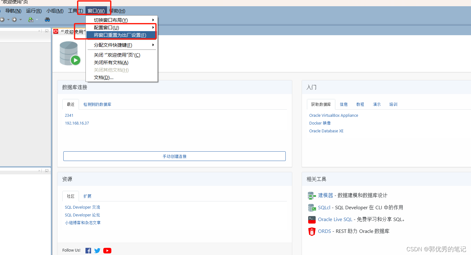Screen dimensions: 471x255
Task: Open the 导航(N) menu
Action: pyautogui.click(x=13, y=11)
